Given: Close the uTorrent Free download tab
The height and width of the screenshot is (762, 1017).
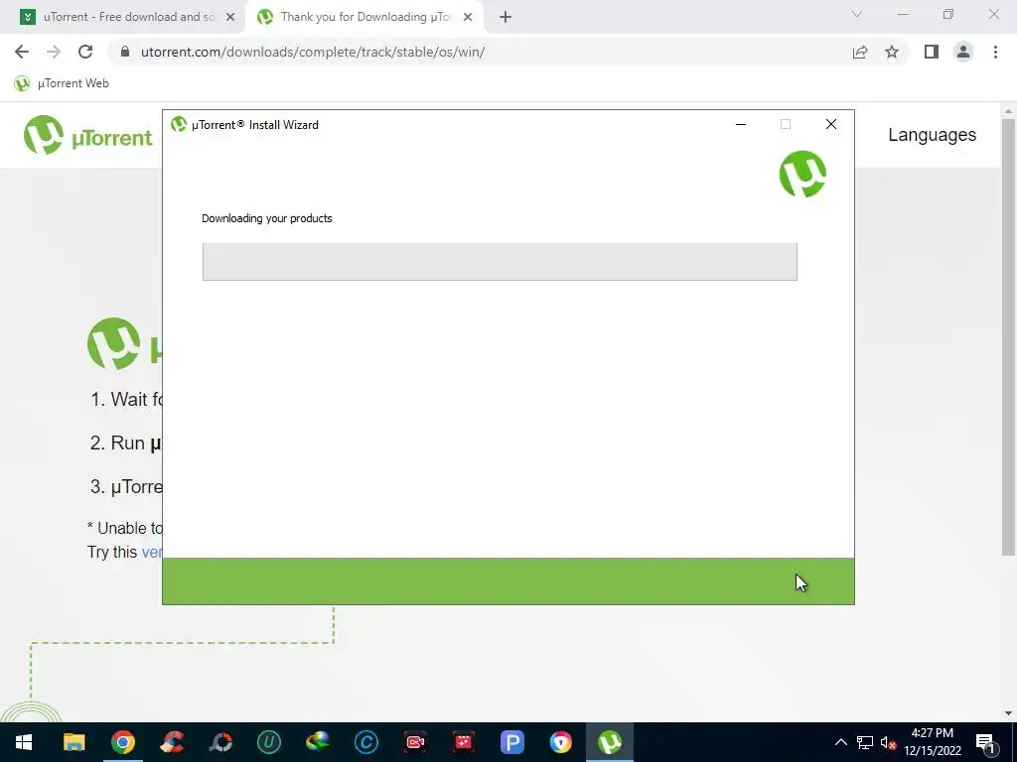Looking at the screenshot, I should (230, 18).
